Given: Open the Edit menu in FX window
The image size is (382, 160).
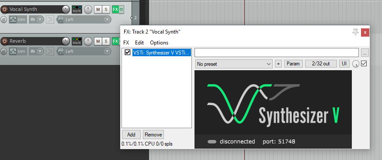Looking at the screenshot, I should pyautogui.click(x=139, y=43).
